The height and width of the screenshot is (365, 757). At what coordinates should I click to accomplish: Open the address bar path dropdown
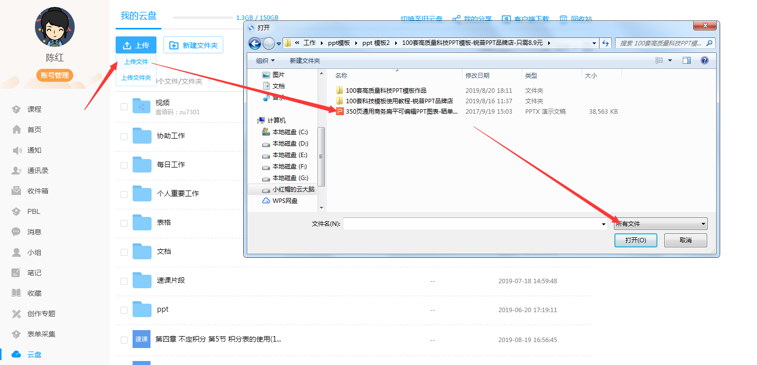point(594,43)
